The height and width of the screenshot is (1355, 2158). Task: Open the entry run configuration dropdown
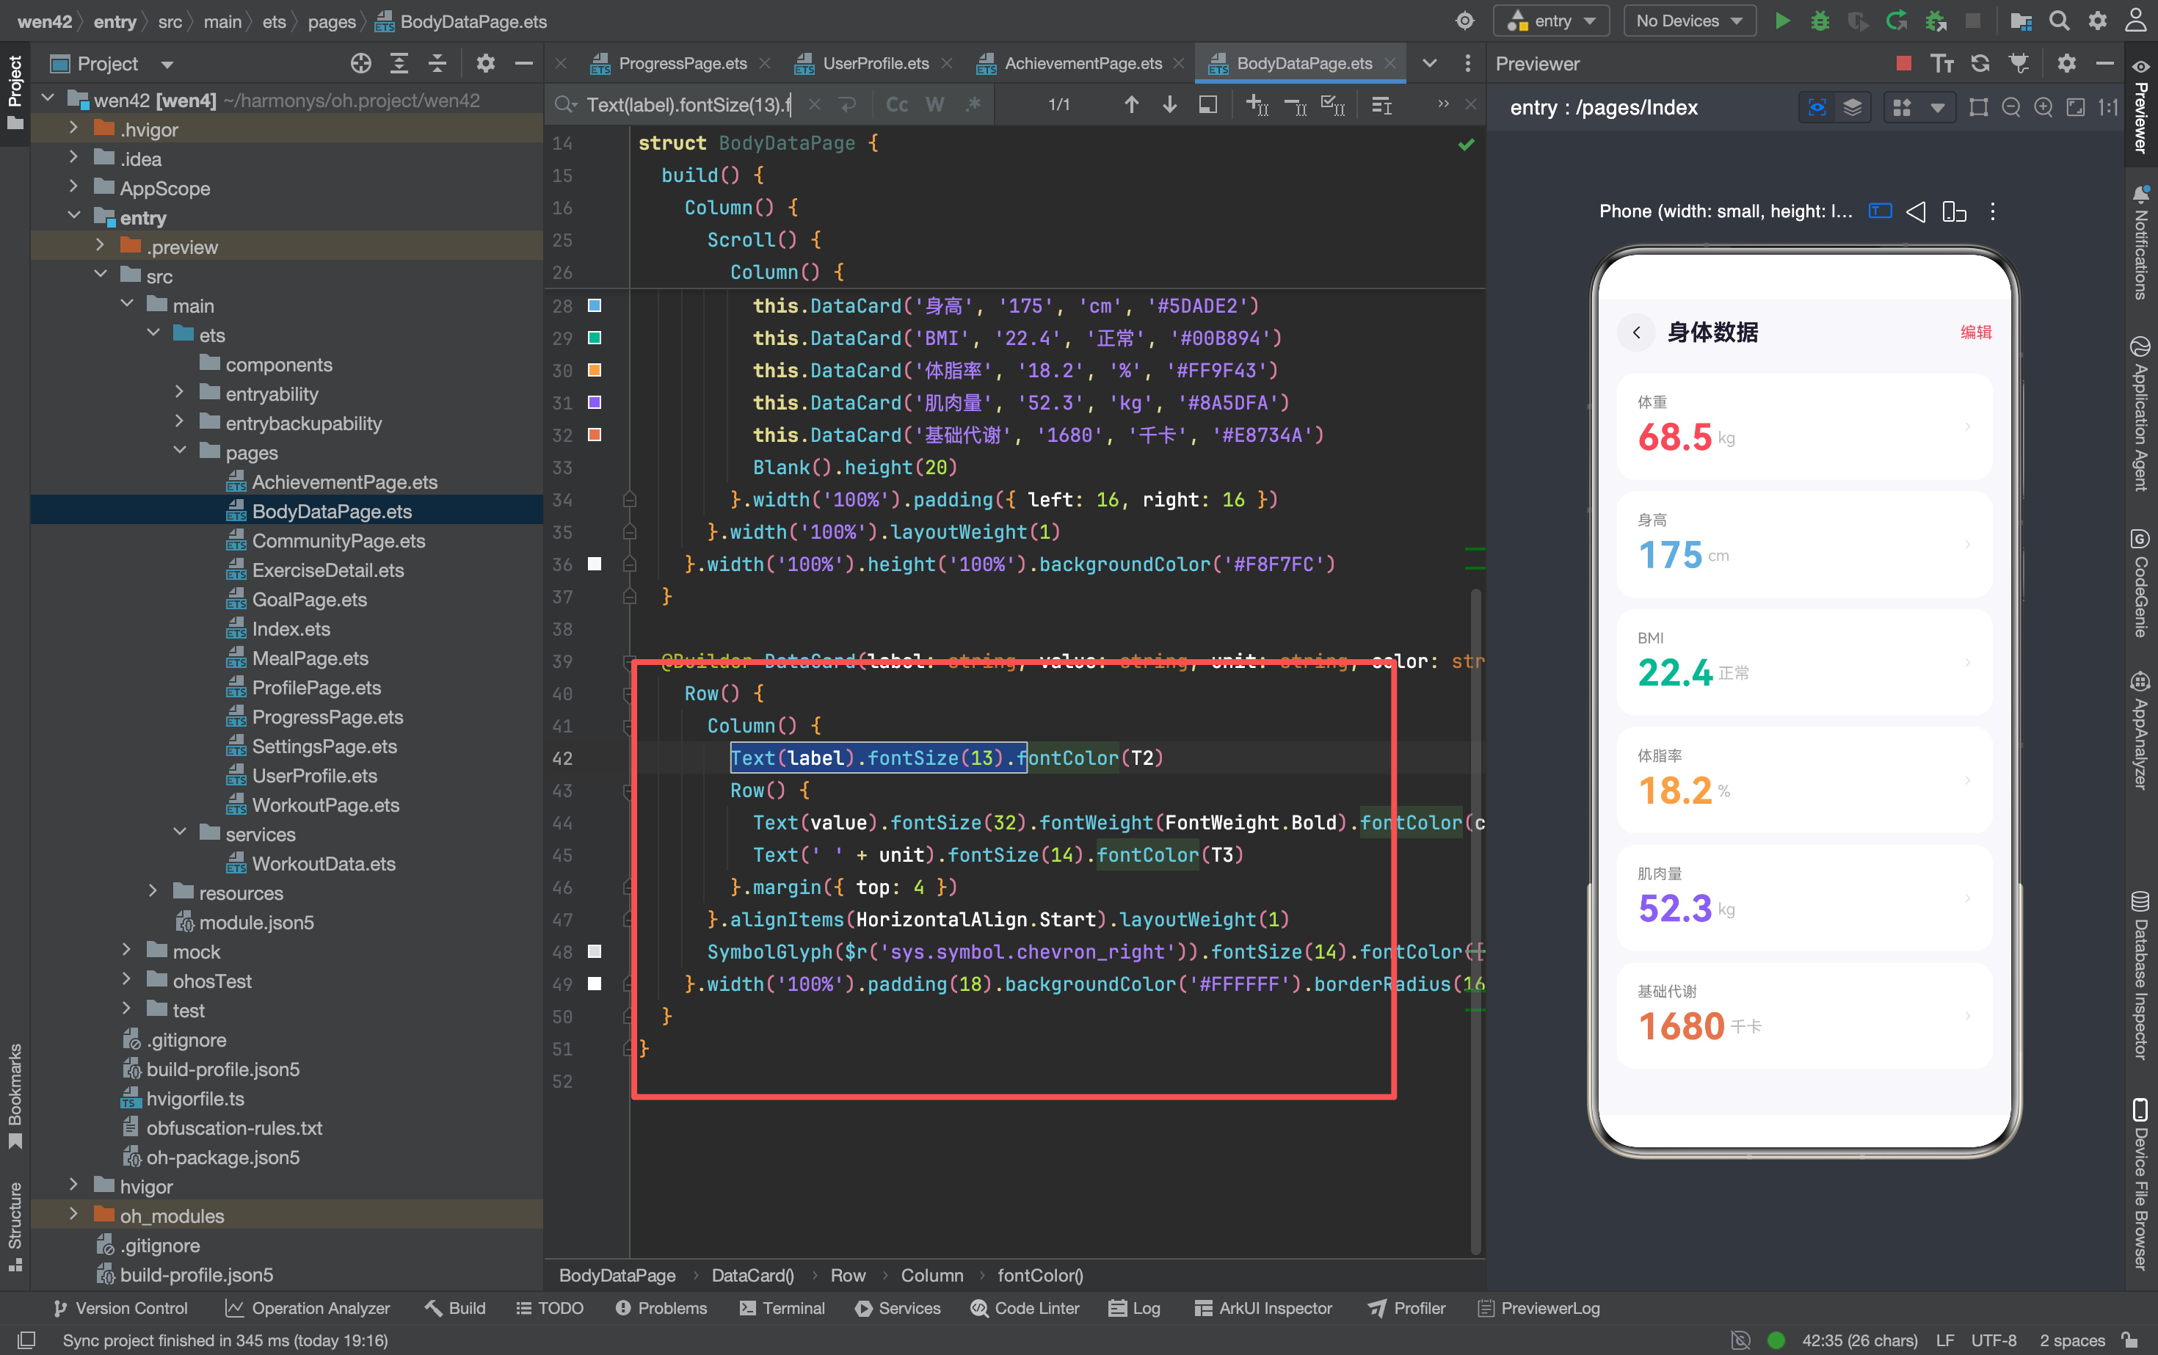pos(1552,21)
